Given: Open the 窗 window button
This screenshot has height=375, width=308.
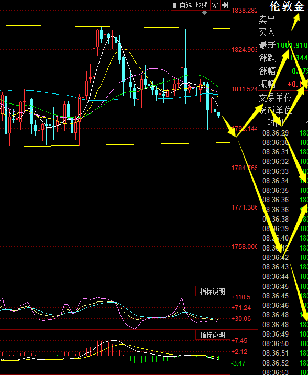Looking at the screenshot, I should [215, 5].
